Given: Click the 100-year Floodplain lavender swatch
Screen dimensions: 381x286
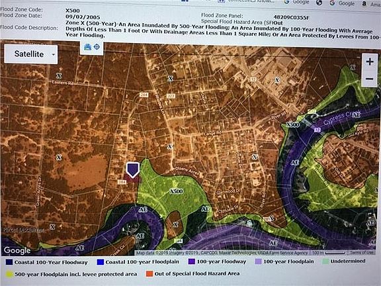Looking at the screenshot, I should 258,262.
